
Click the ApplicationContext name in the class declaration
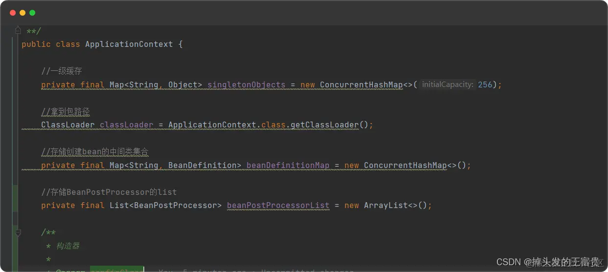129,44
